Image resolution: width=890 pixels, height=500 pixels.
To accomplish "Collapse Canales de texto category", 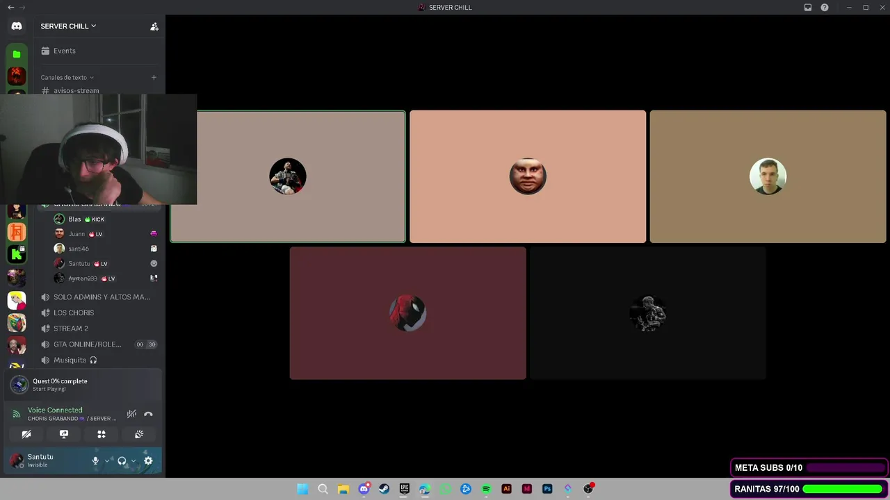I will [x=67, y=77].
